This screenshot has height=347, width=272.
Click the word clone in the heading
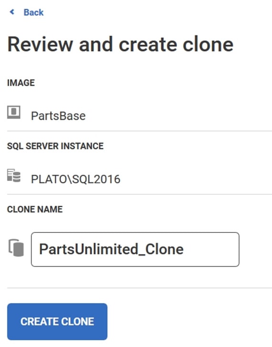tap(208, 45)
